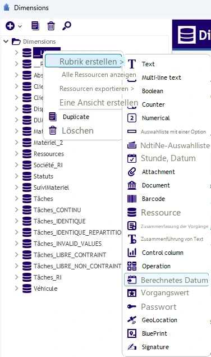Viewport: 211px width, 357px height.
Task: Expand the Ressources tree node
Action: click(17, 154)
